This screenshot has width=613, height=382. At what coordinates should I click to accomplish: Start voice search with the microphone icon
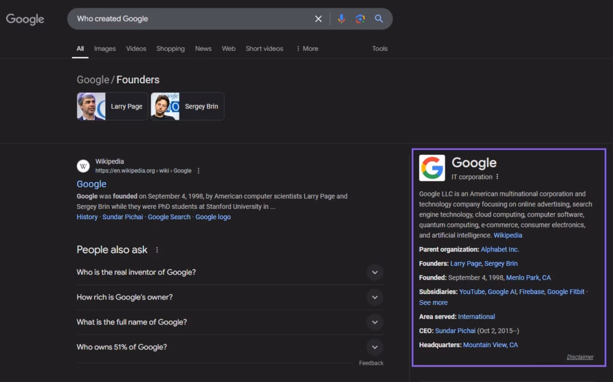click(341, 19)
